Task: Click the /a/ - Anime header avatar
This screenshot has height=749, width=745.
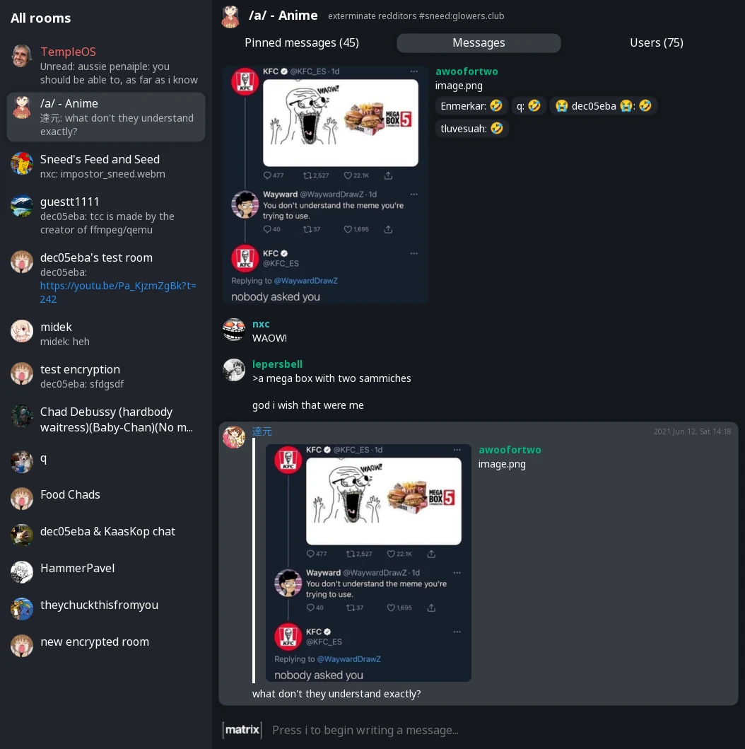Action: pos(230,17)
